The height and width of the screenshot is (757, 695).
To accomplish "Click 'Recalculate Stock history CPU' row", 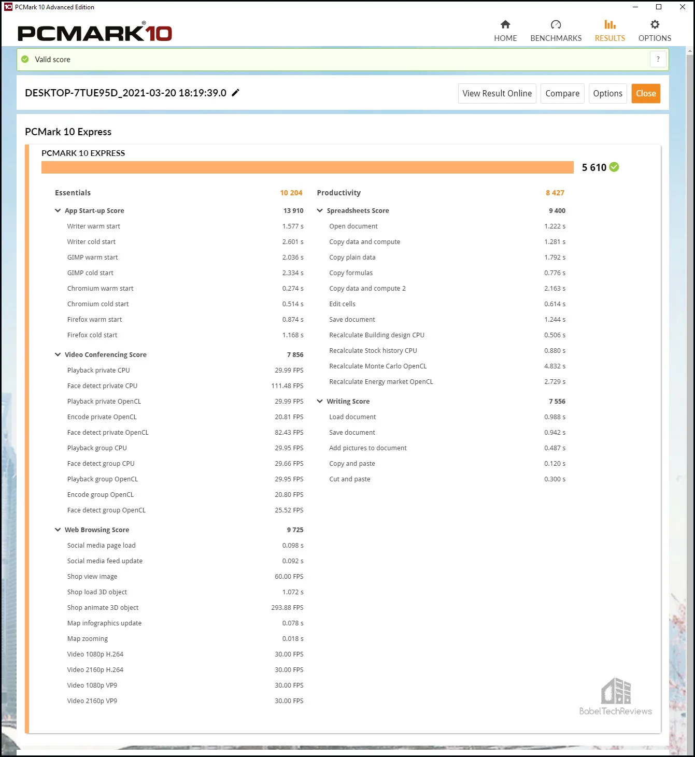I will click(x=447, y=351).
